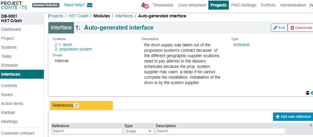Viewport: 313px width, 137px height.
Task: Click Add new reference button
Action: [293, 117]
